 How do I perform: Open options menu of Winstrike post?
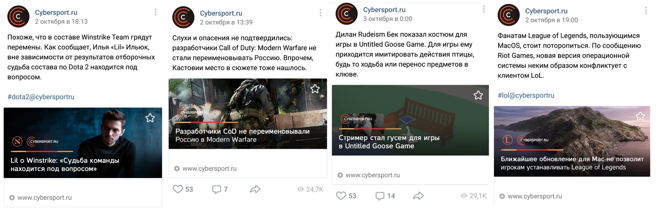click(155, 12)
